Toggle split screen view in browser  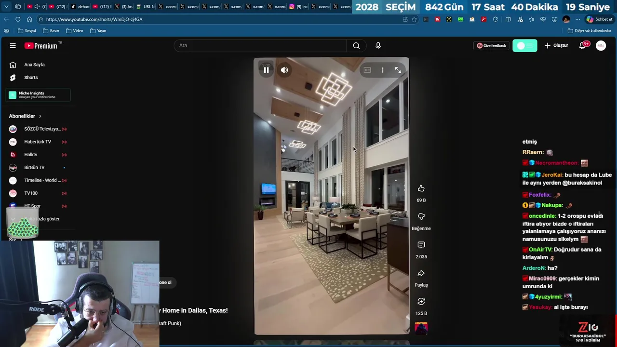pos(508,19)
